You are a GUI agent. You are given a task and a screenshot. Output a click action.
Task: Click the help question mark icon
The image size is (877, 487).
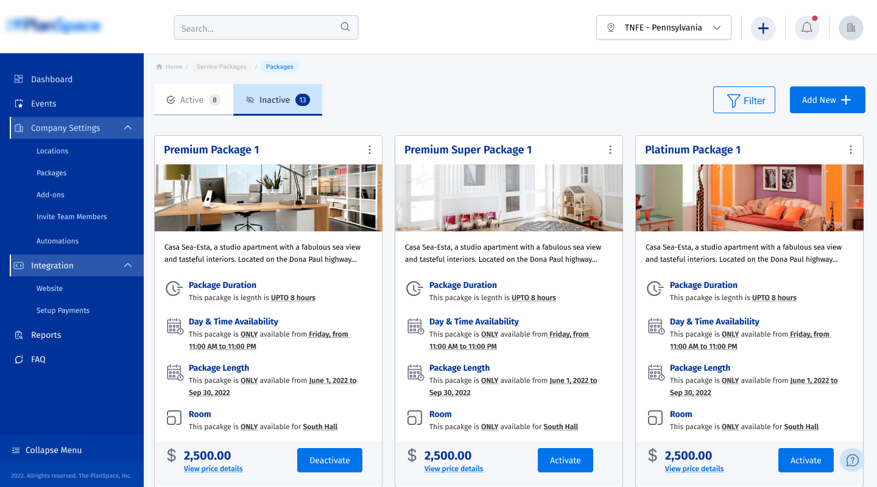coord(852,460)
